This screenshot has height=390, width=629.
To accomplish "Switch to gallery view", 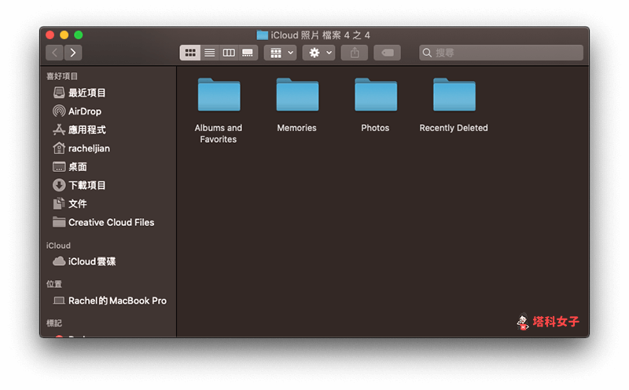I will [x=248, y=53].
